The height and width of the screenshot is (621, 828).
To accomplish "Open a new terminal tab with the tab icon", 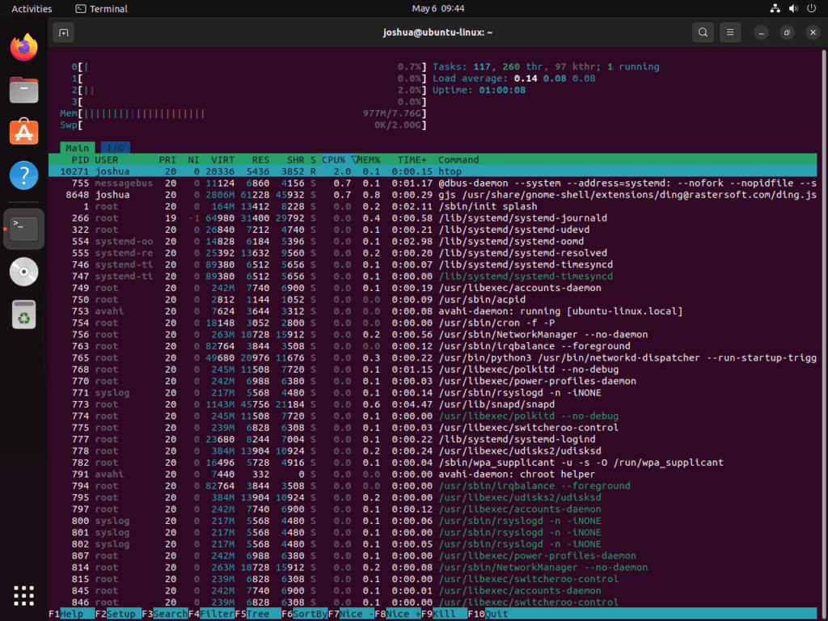I will tap(63, 32).
